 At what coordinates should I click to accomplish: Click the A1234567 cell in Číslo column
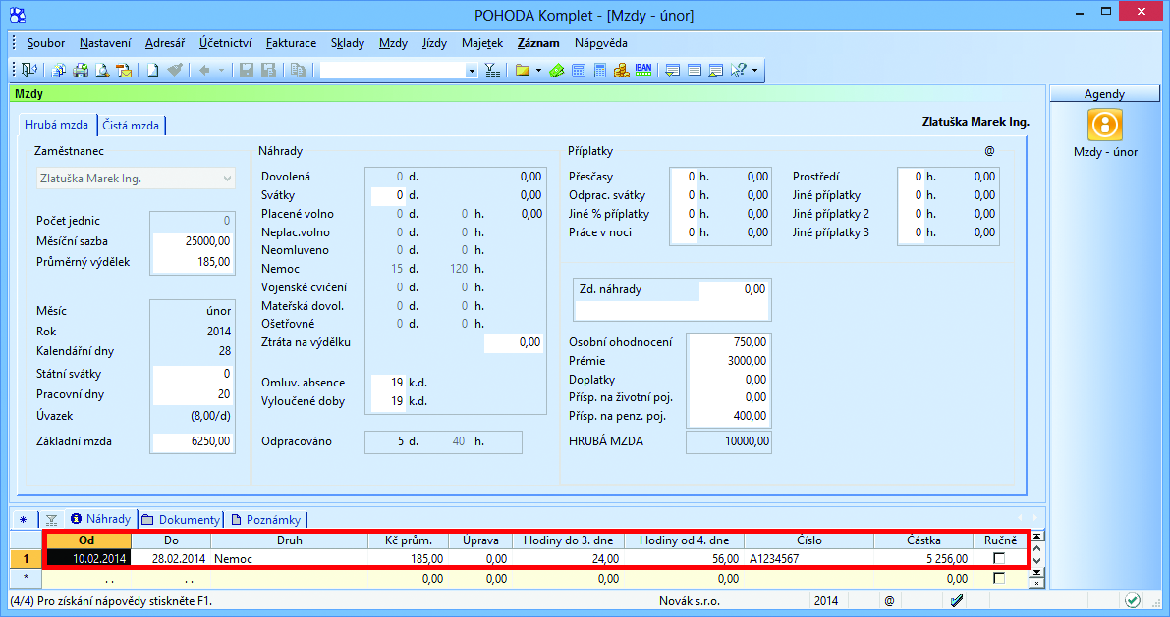[x=808, y=559]
